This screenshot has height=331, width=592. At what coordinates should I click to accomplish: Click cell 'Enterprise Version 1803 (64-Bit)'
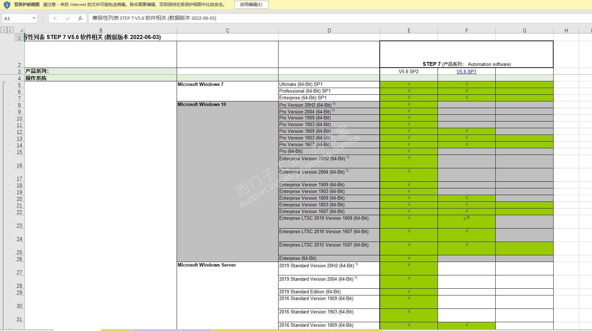pyautogui.click(x=329, y=205)
